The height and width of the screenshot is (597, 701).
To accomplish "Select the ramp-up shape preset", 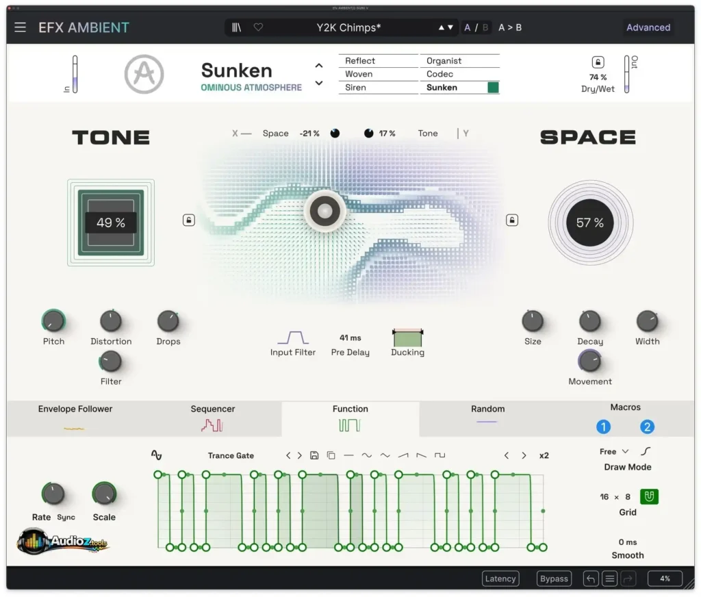I will [403, 455].
